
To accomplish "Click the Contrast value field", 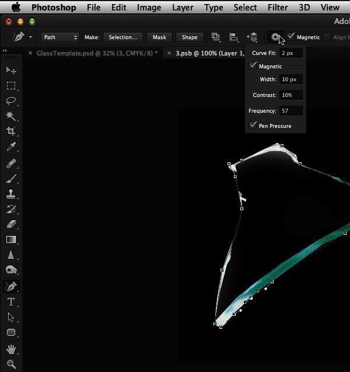I will pyautogui.click(x=290, y=95).
